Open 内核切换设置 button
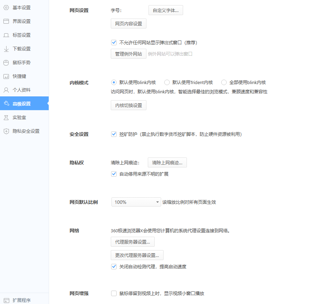The image size is (334, 304). 129,105
